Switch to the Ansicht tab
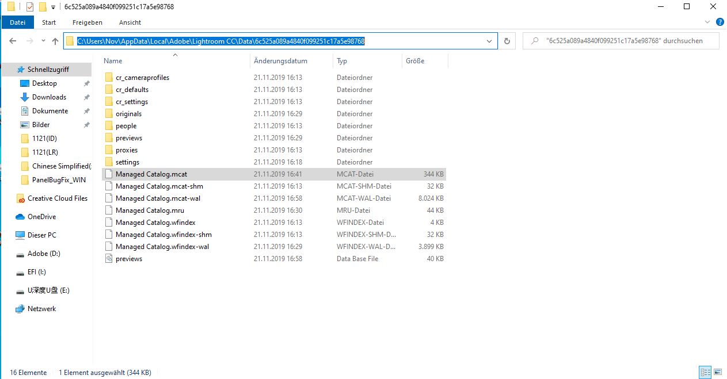This screenshot has width=727, height=379. click(130, 22)
